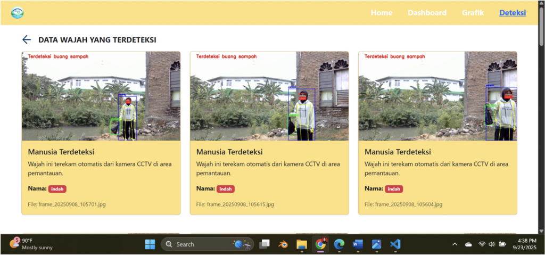Select the Deteksi nav link
Image resolution: width=545 pixels, height=255 pixels.
click(512, 13)
